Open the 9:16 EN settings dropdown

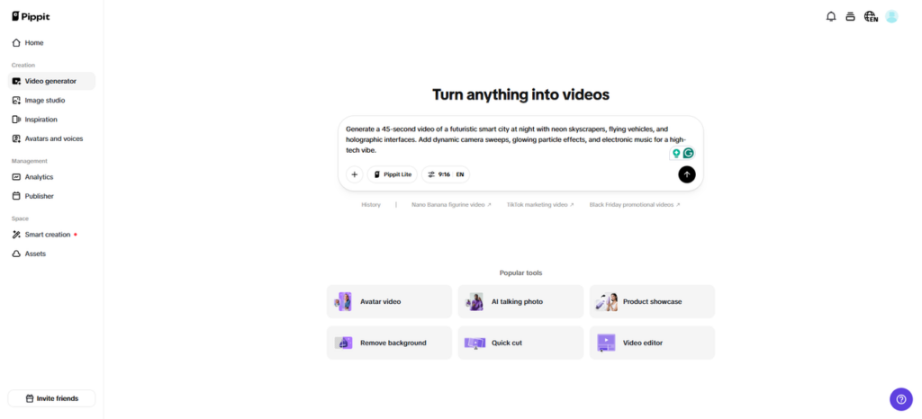446,174
